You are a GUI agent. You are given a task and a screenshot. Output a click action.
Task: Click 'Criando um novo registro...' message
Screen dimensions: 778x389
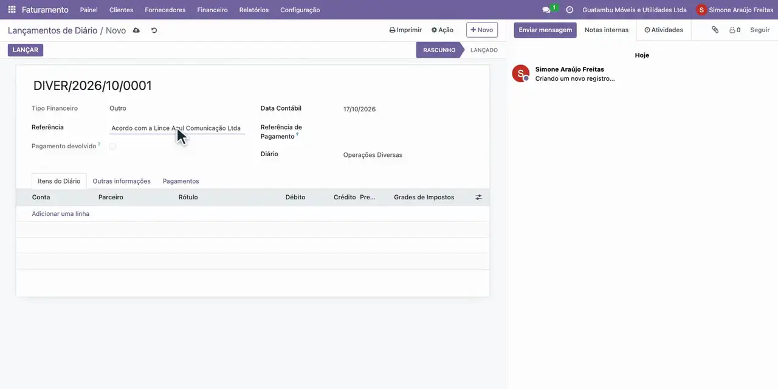[575, 78]
